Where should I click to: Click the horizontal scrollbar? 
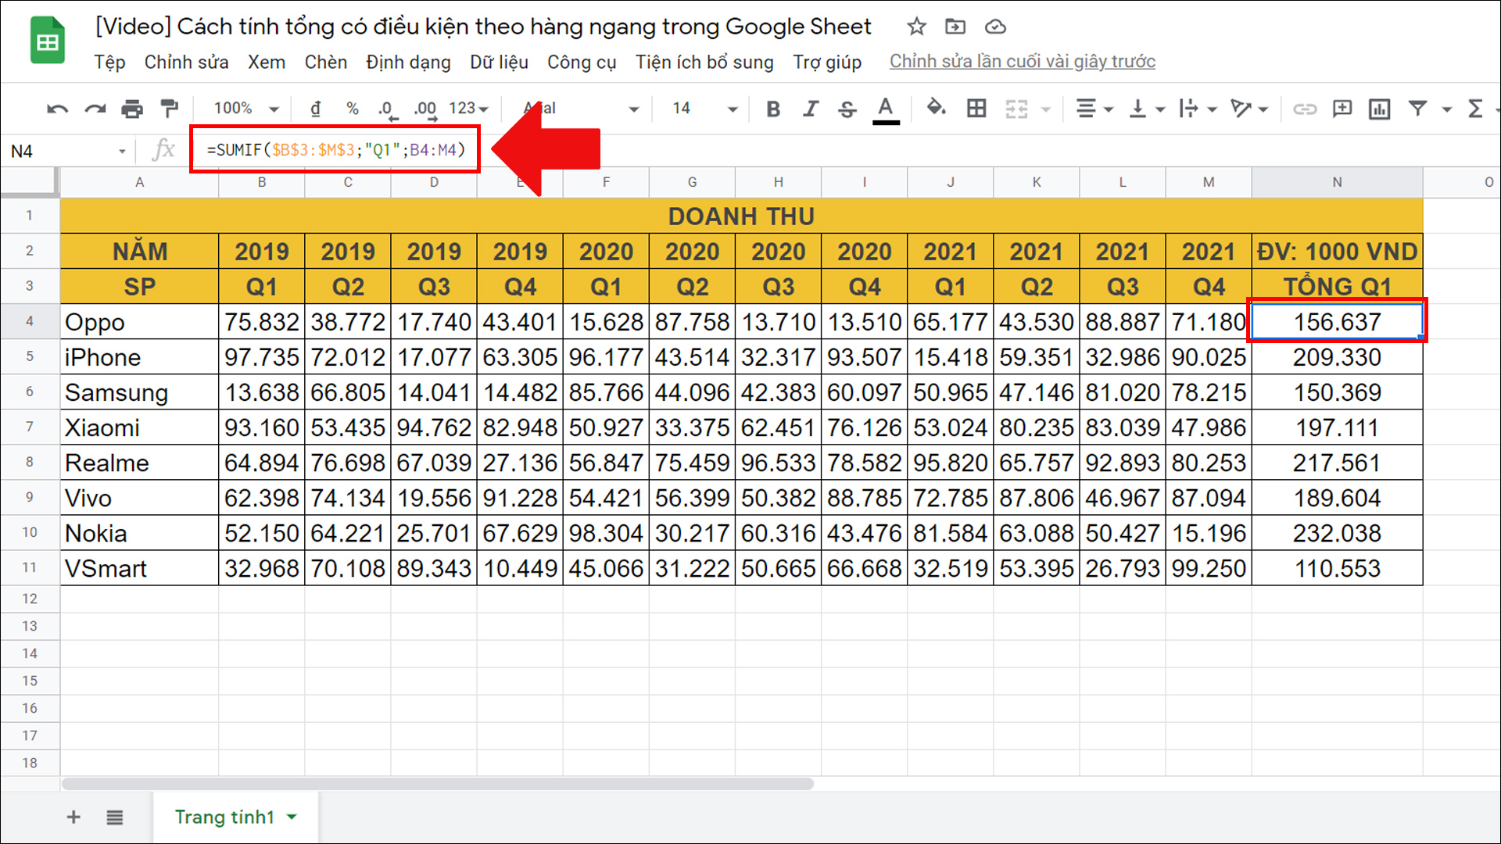pyautogui.click(x=438, y=783)
